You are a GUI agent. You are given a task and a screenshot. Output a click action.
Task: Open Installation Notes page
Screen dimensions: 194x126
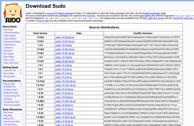(10, 90)
